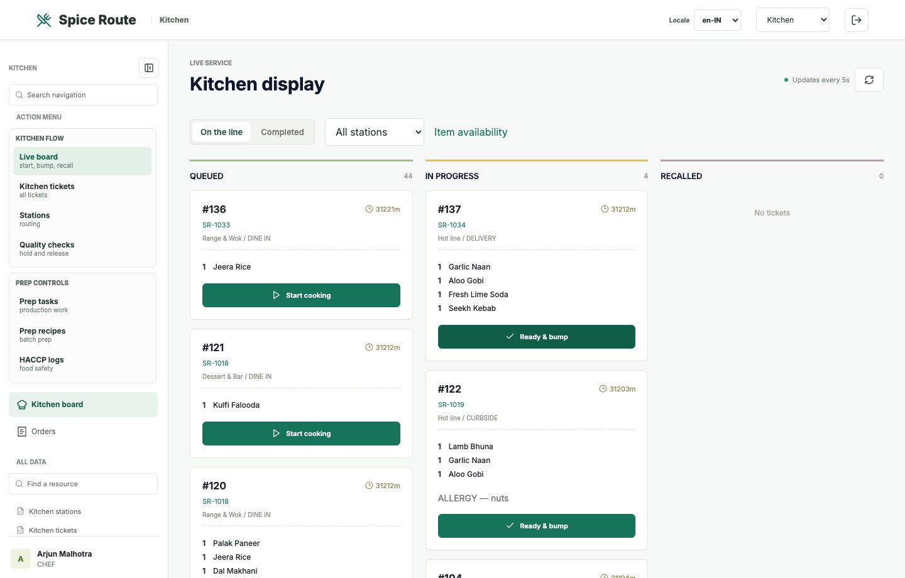Click the clock icon on ticket #122
This screenshot has width=905, height=578.
(x=603, y=389)
